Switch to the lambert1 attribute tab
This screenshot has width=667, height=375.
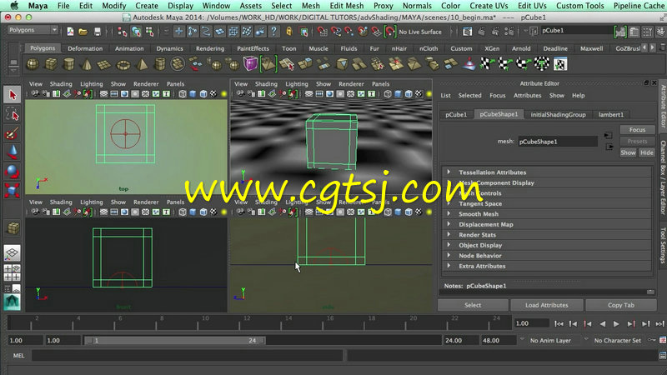[611, 114]
